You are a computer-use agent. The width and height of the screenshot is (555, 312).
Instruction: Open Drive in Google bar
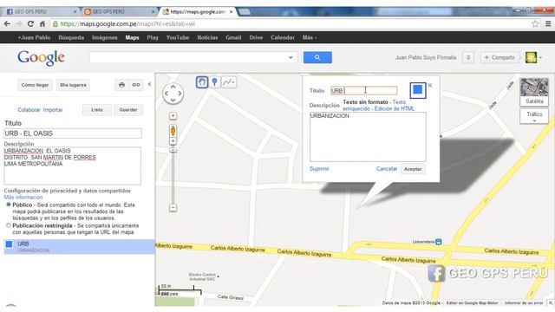(256, 37)
